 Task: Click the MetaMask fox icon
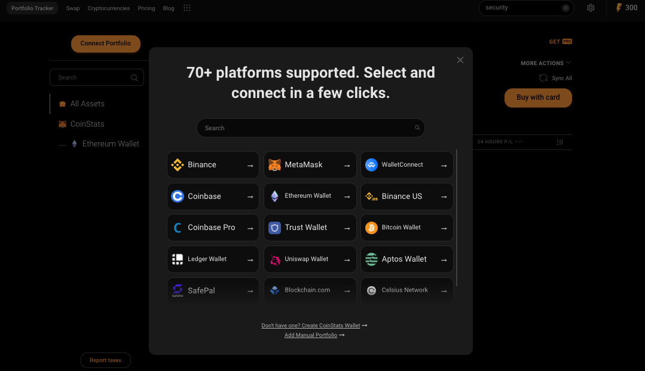(x=274, y=164)
